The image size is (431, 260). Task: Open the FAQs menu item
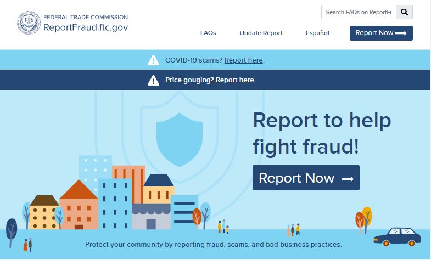tap(208, 33)
